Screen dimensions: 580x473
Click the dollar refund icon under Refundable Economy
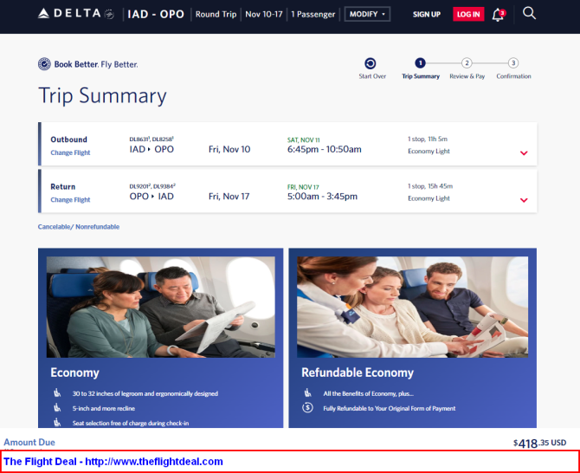tap(307, 408)
